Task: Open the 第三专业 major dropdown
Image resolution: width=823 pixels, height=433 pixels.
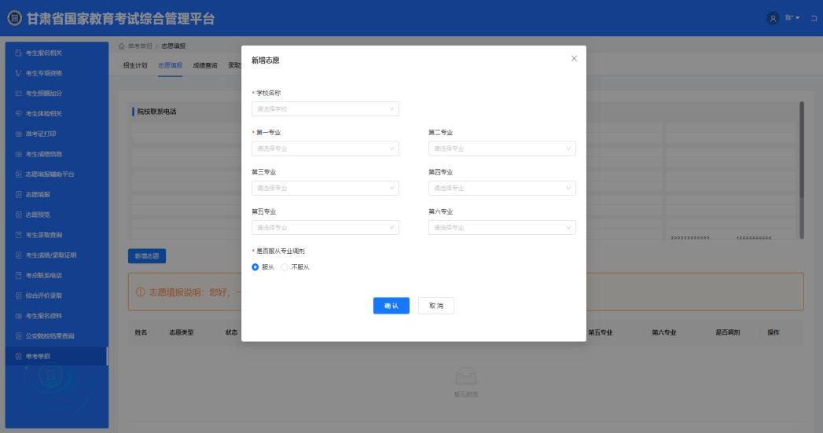Action: click(x=325, y=188)
